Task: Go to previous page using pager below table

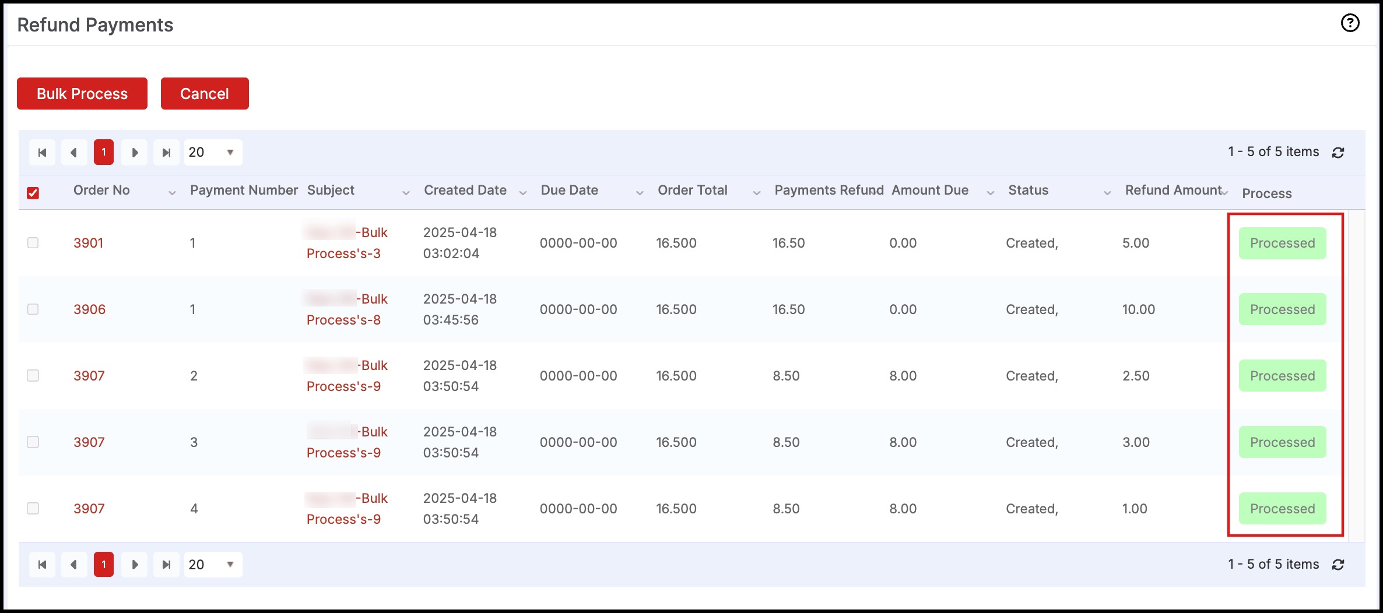Action: 73,565
